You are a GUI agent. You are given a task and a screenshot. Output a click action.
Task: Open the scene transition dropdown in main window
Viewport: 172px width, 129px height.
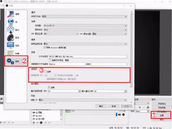point(142,103)
